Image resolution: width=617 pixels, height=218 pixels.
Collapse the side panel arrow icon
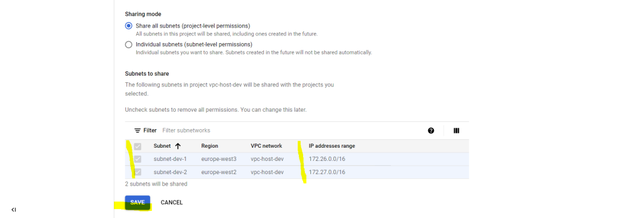(13, 210)
